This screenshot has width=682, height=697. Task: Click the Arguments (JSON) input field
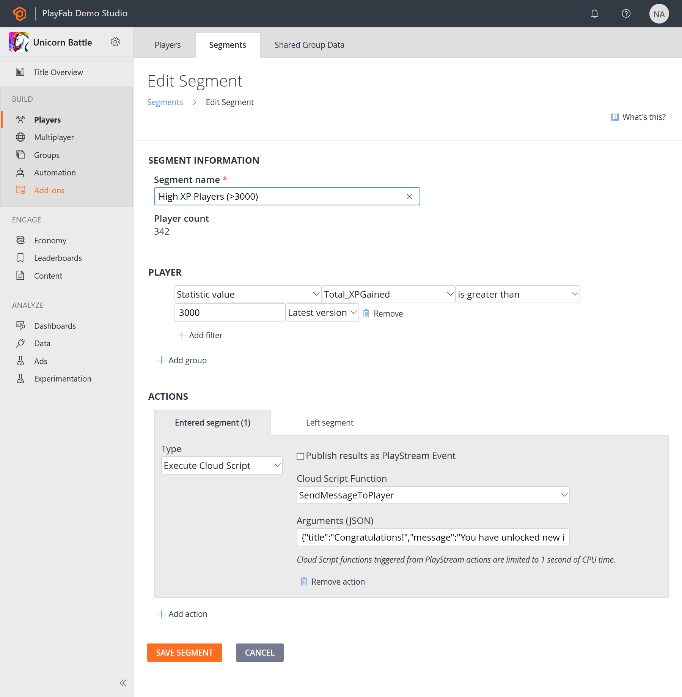(x=433, y=537)
